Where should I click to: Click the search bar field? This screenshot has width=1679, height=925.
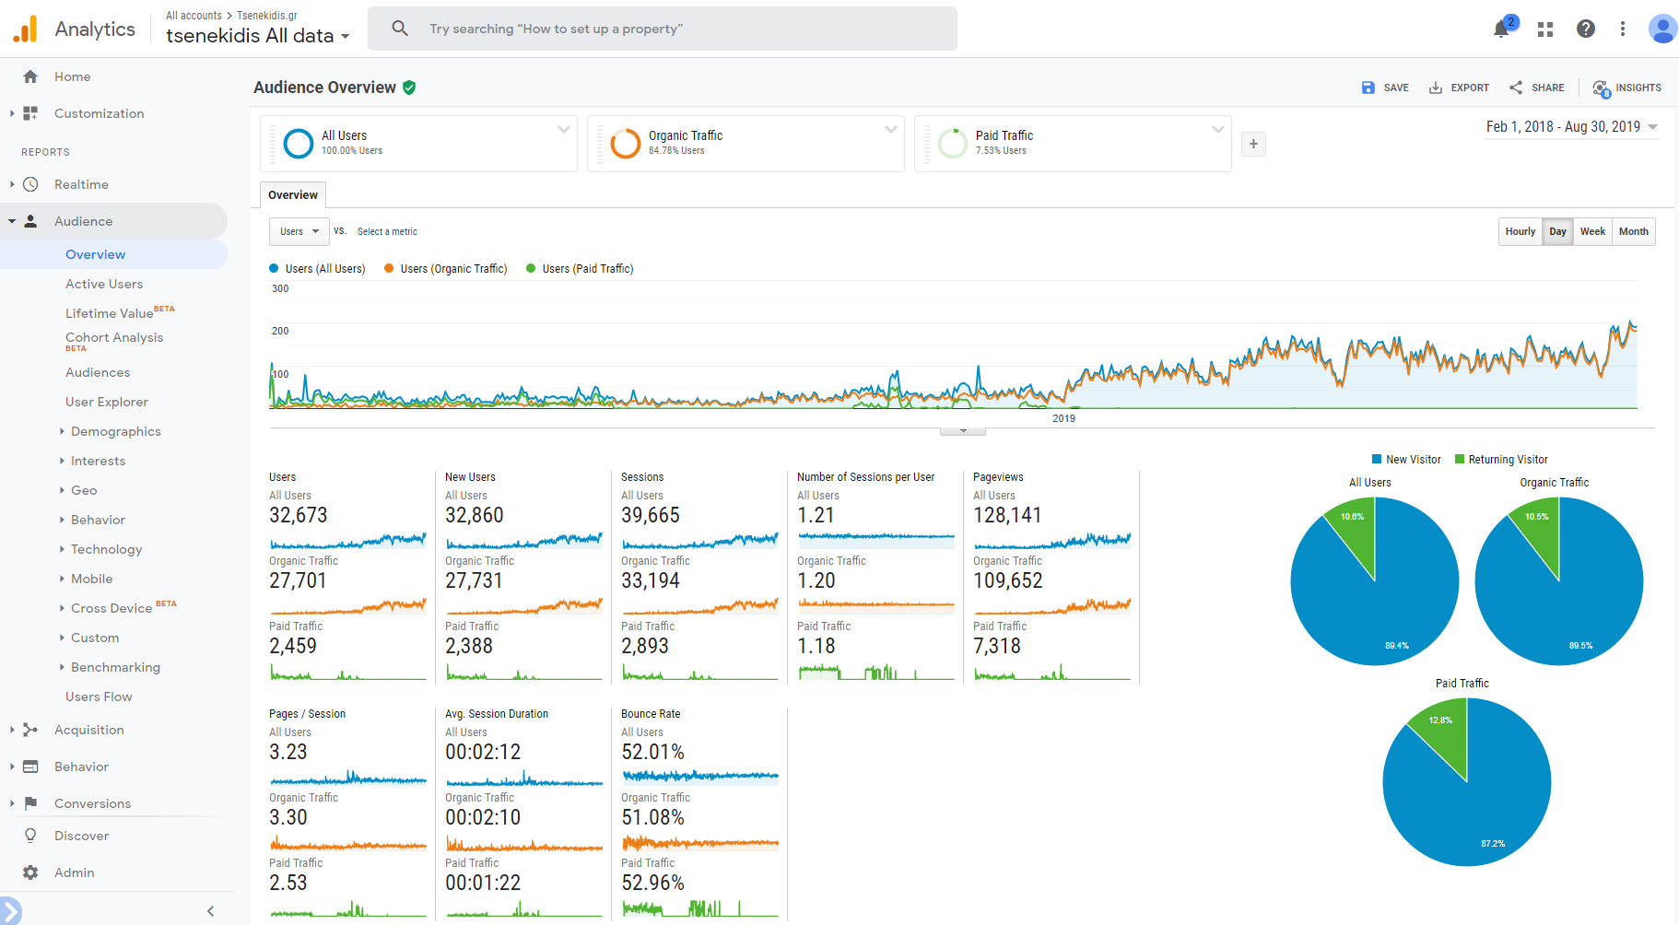pos(662,29)
